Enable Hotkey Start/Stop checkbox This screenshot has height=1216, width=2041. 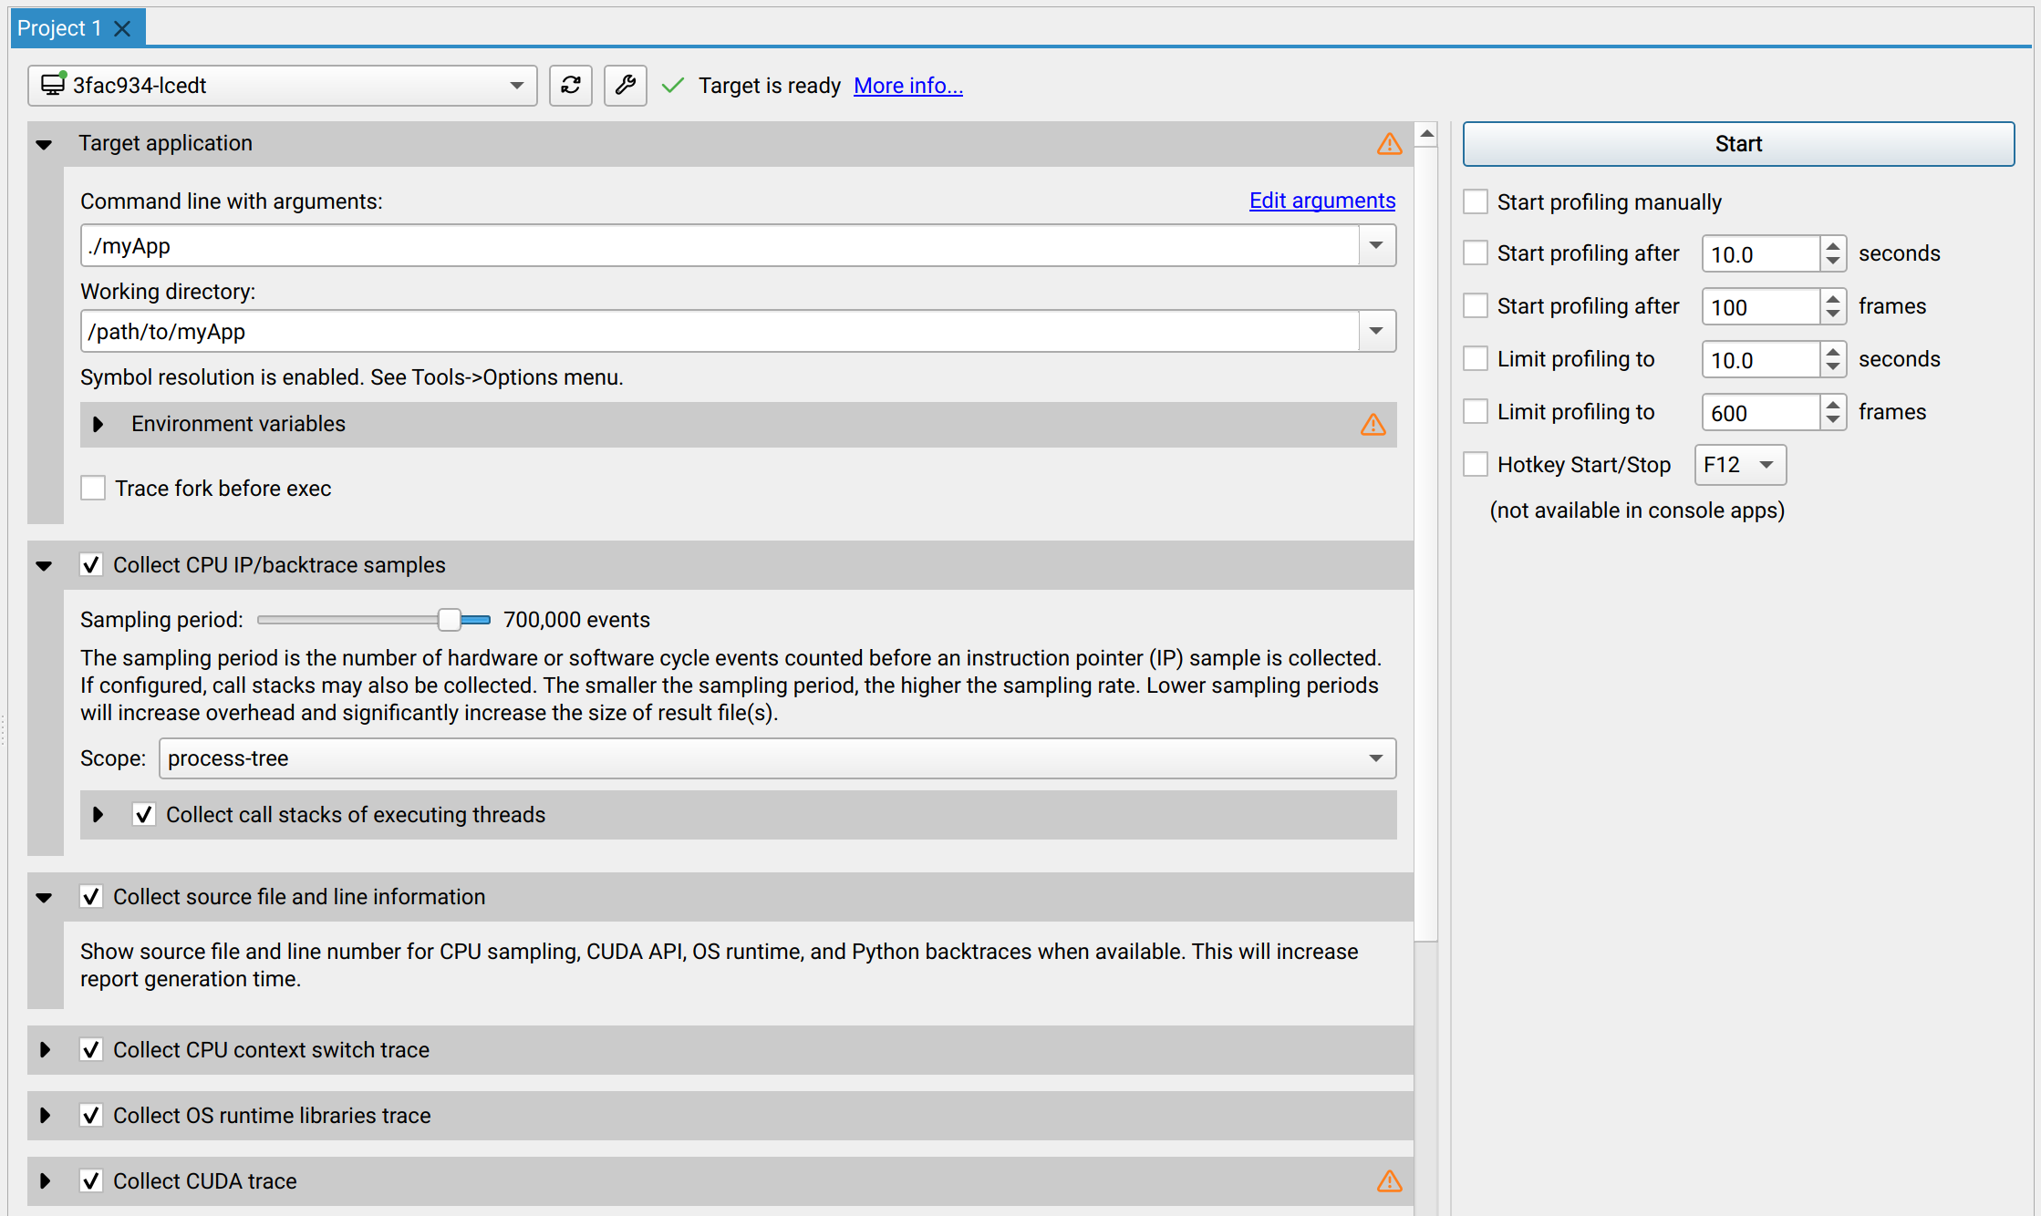tap(1476, 464)
